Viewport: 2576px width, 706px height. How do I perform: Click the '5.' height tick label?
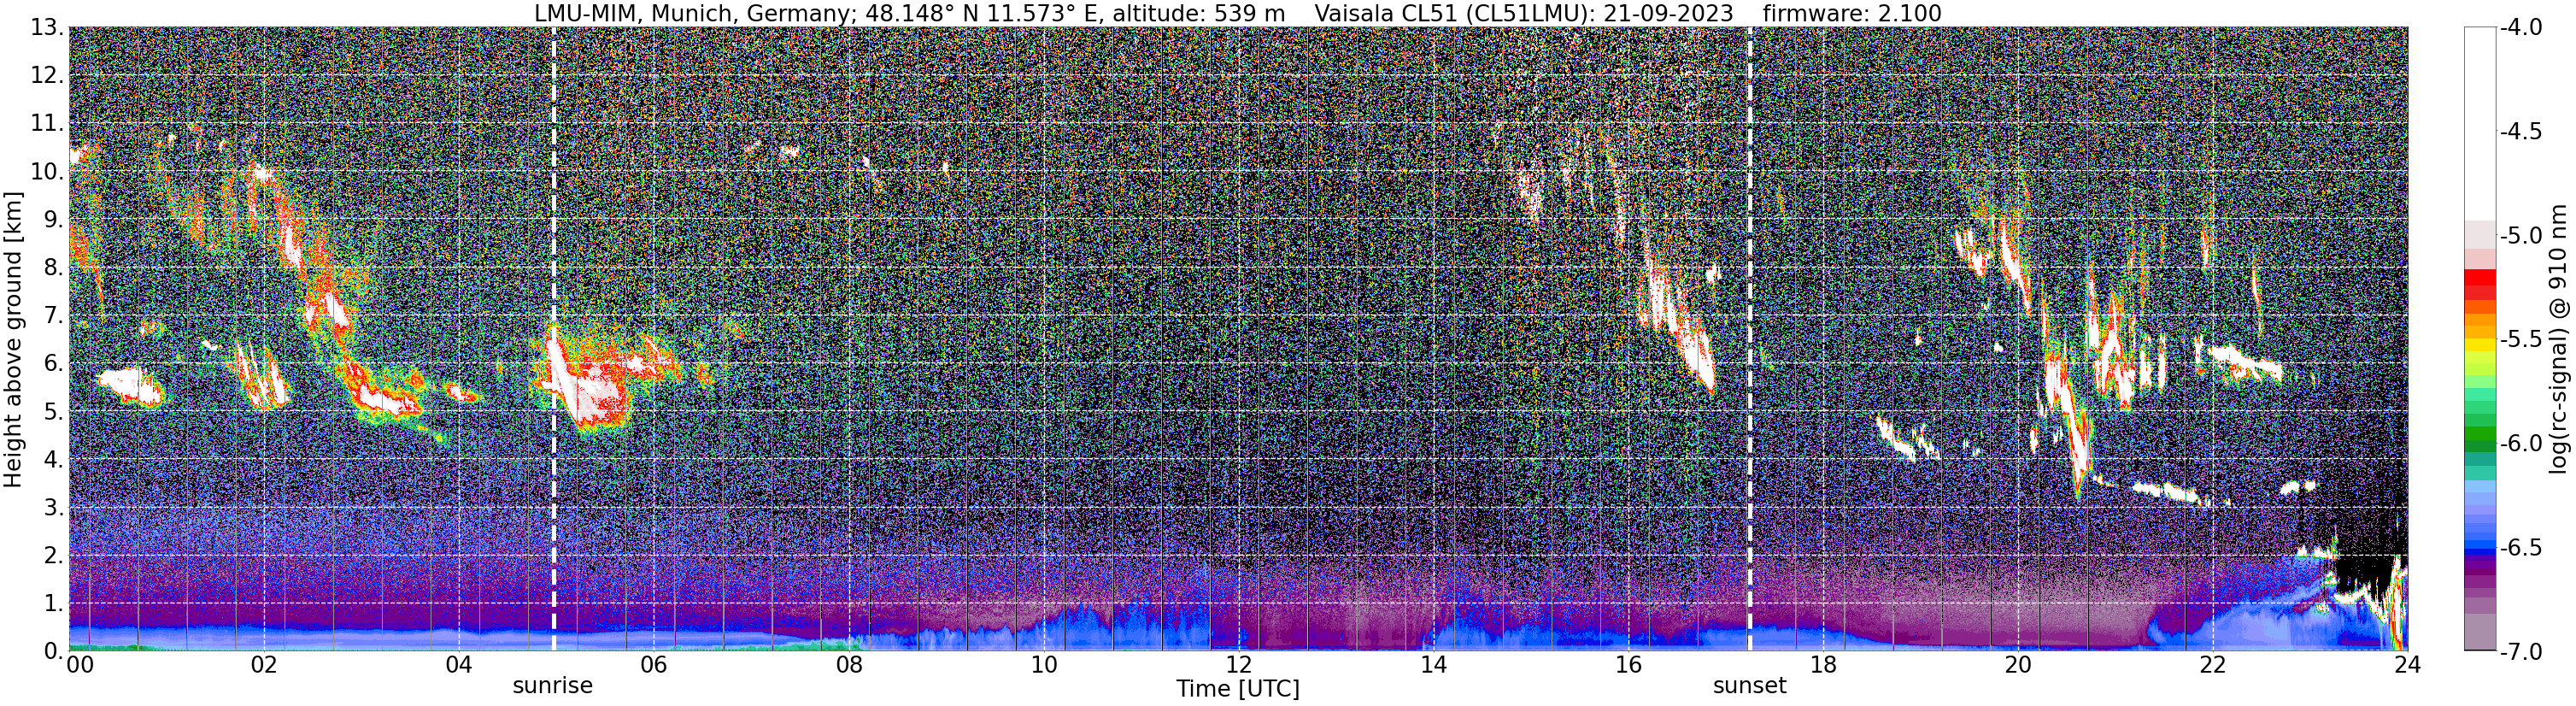pos(54,411)
